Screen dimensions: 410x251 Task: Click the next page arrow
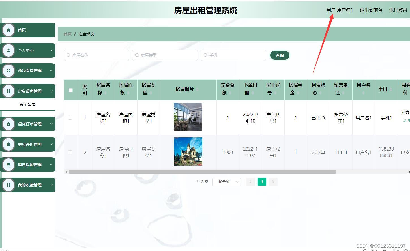coord(273,182)
